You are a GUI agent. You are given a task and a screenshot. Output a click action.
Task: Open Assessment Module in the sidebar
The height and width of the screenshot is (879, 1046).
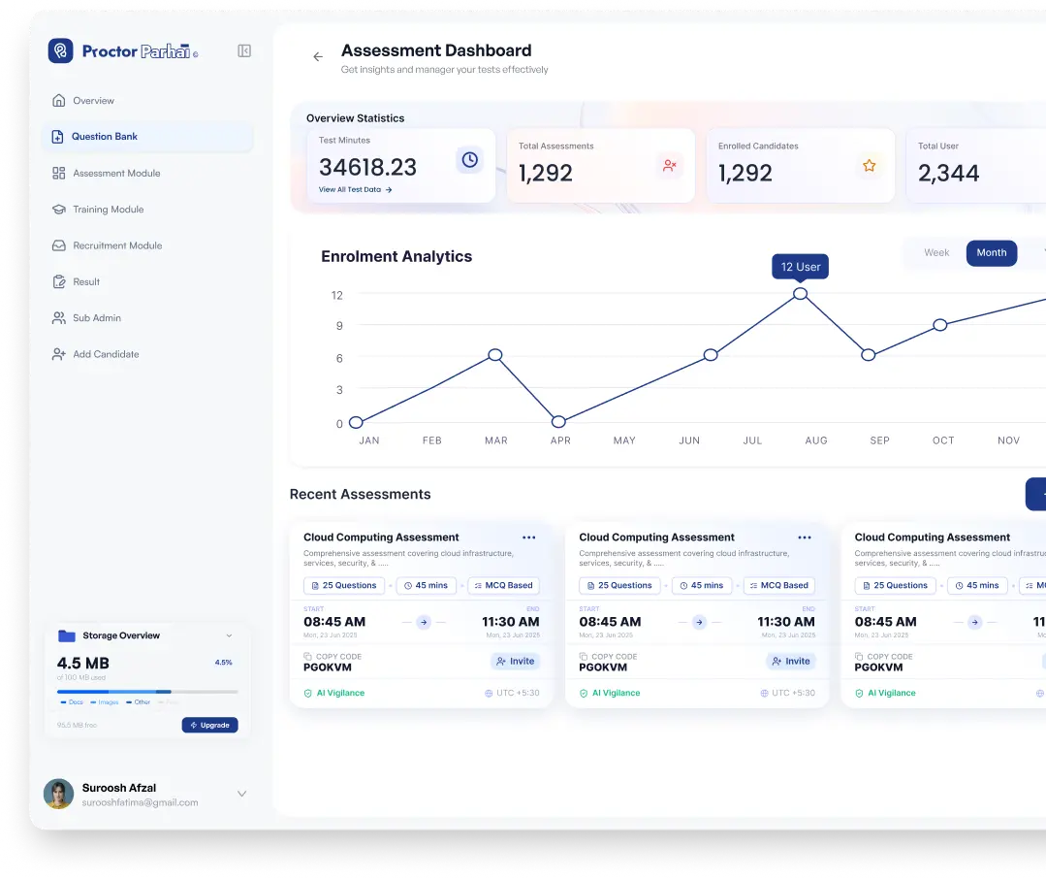coord(147,174)
